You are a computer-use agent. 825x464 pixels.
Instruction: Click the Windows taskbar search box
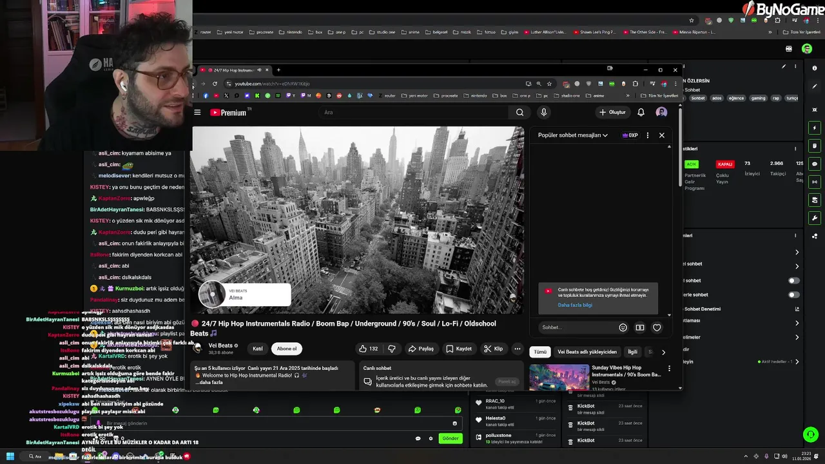pyautogui.click(x=35, y=456)
